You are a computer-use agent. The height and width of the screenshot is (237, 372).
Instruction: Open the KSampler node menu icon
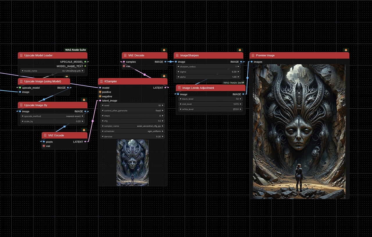pos(101,81)
